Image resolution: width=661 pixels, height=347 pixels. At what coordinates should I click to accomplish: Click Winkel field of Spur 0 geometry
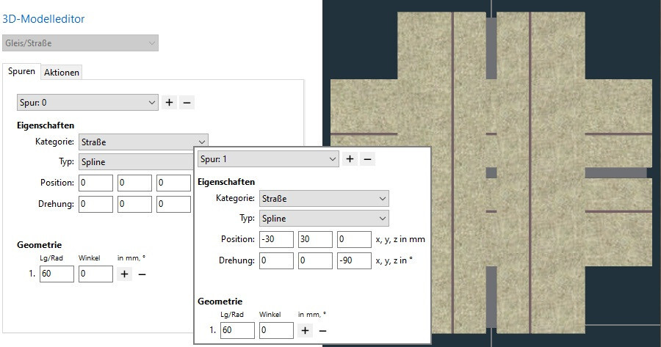coord(95,274)
